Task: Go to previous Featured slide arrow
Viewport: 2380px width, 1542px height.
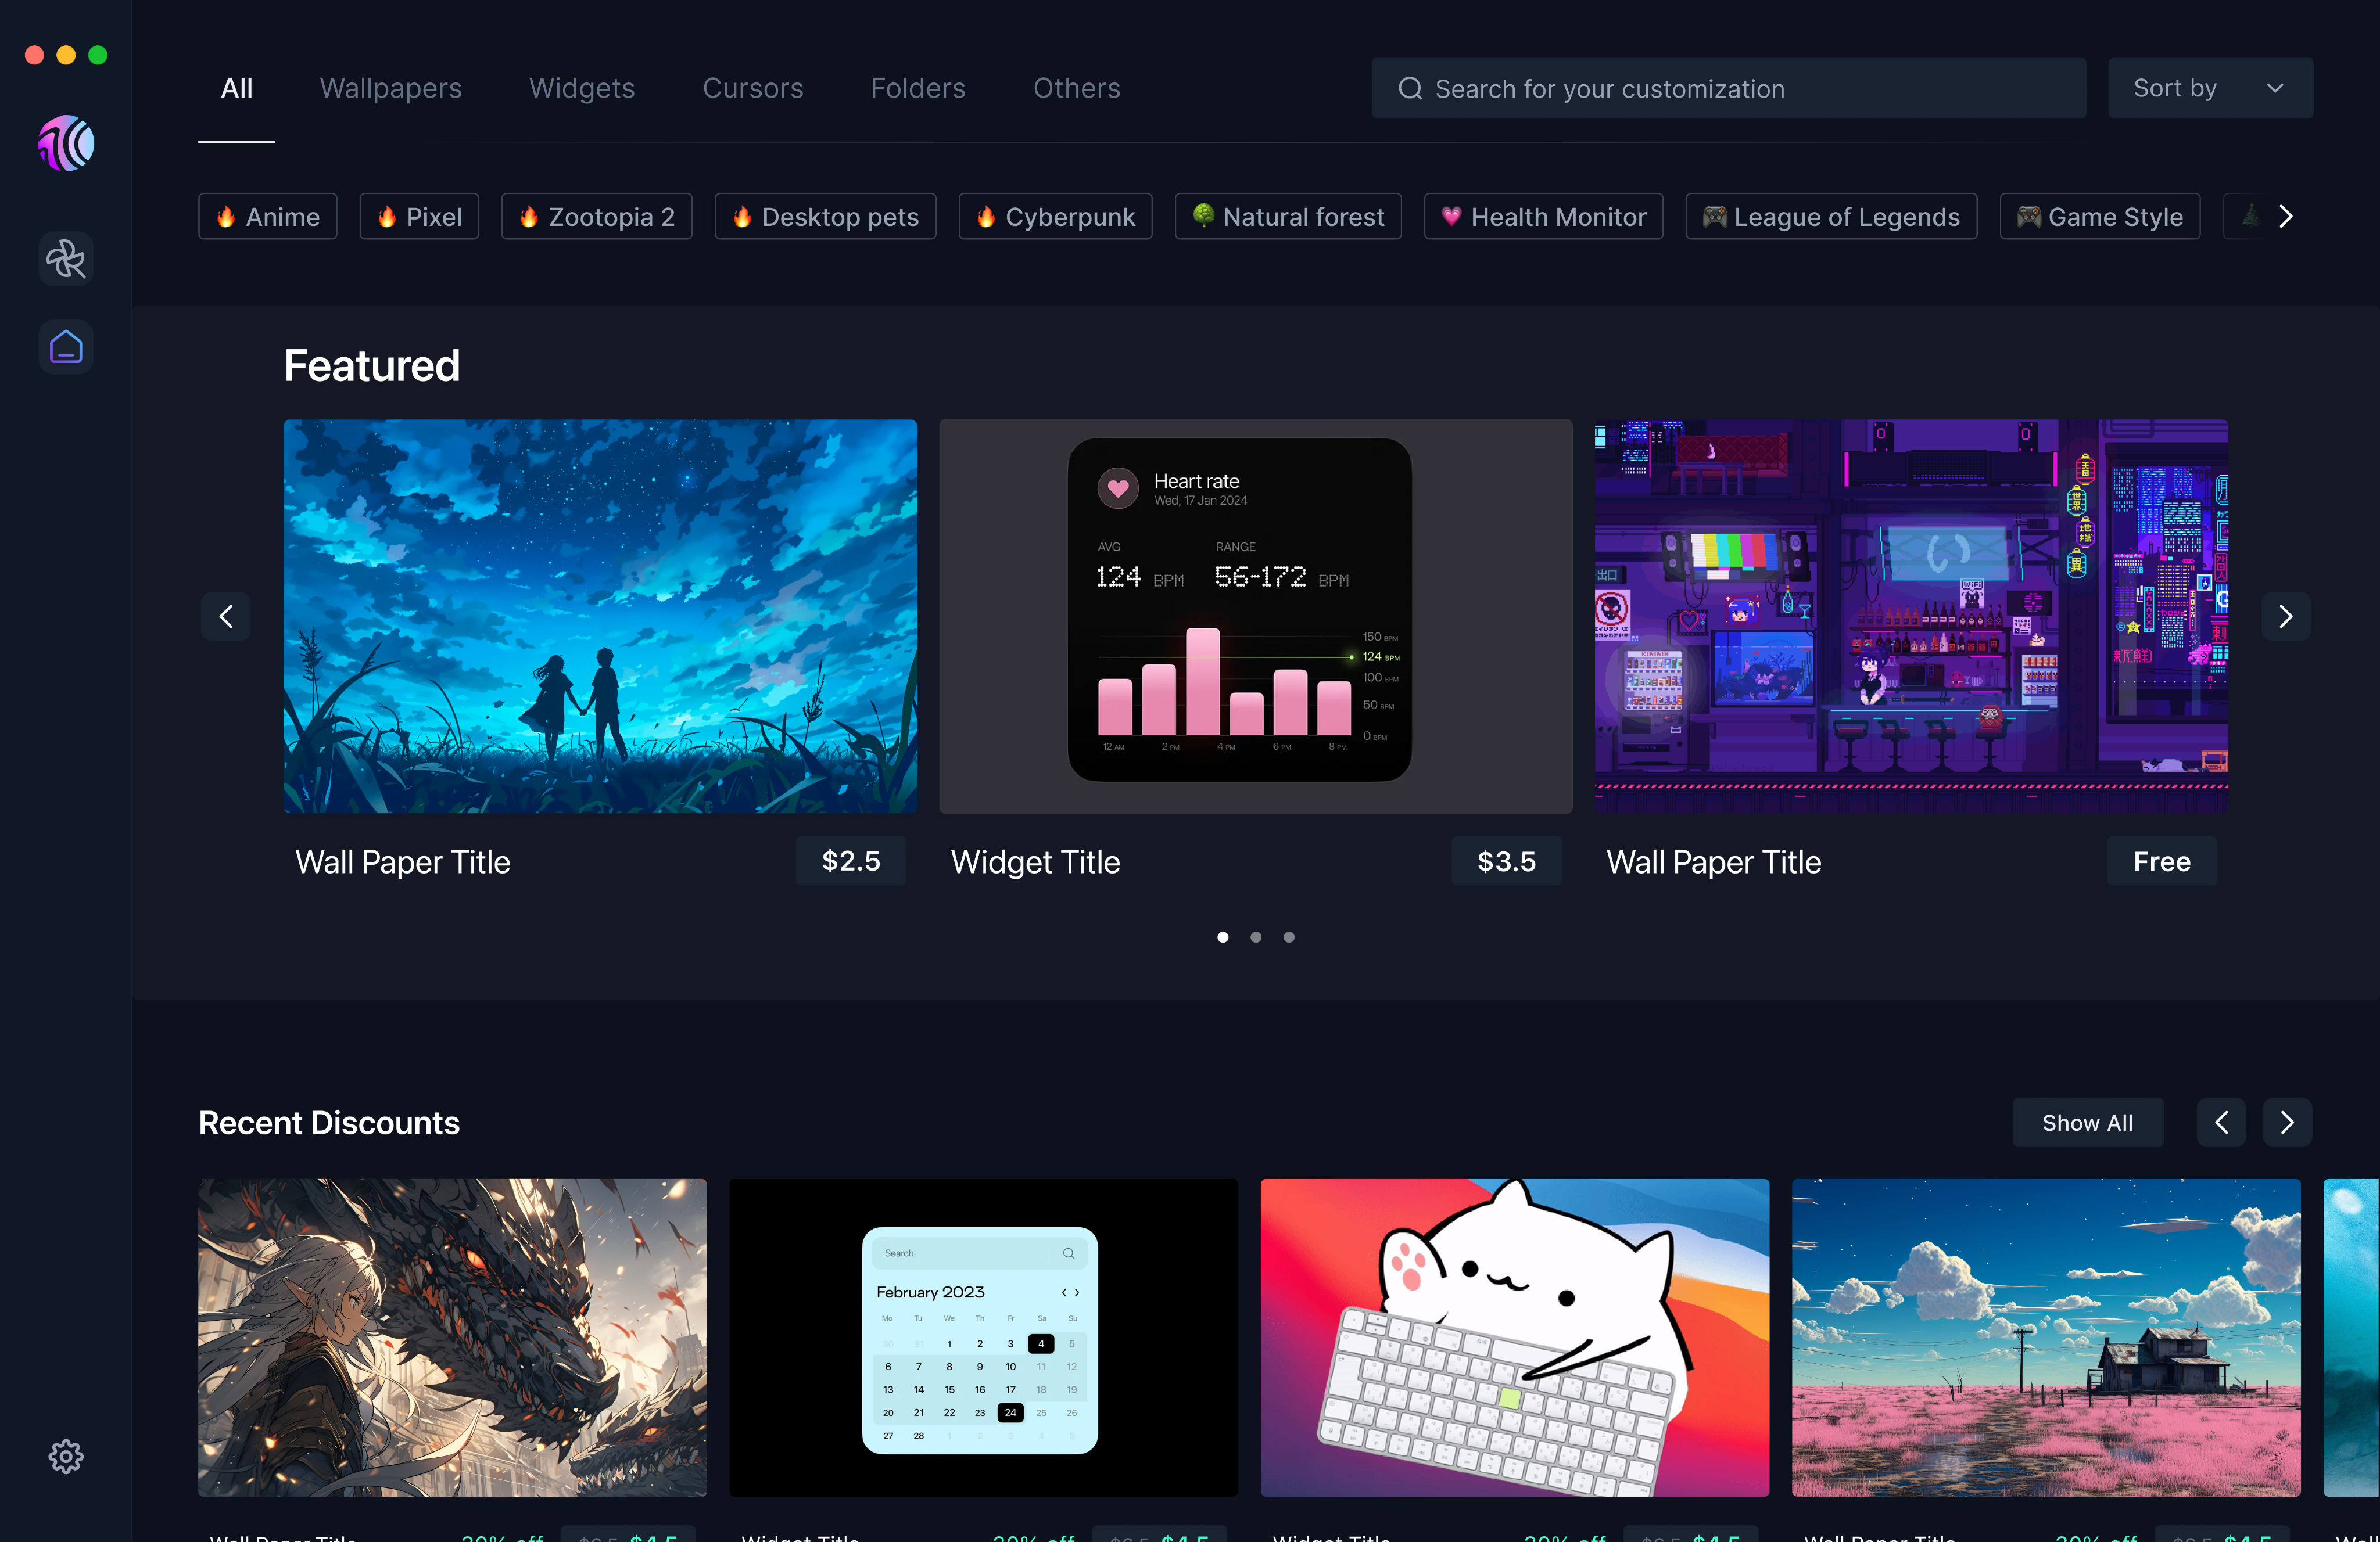Action: pyautogui.click(x=226, y=617)
